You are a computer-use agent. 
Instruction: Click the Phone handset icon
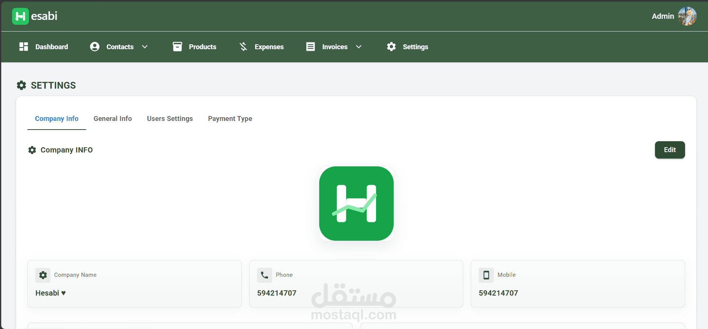click(265, 275)
